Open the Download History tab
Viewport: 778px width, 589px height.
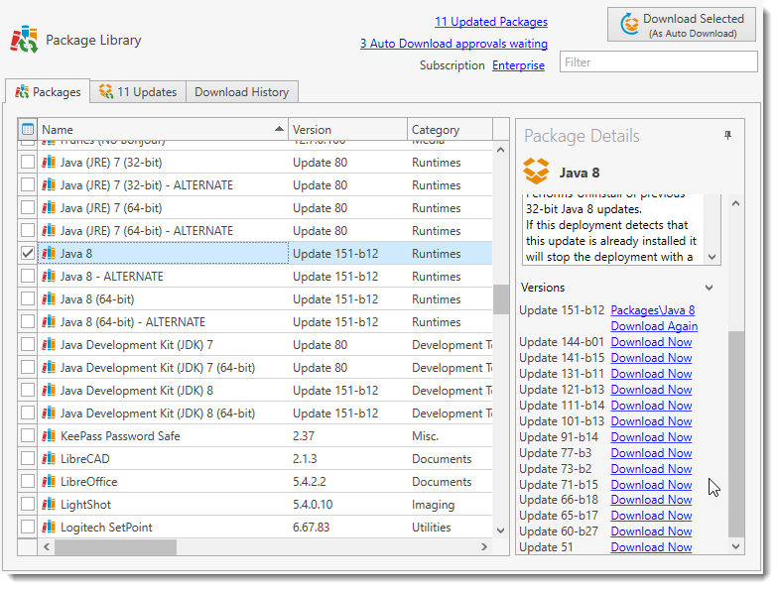click(x=241, y=92)
